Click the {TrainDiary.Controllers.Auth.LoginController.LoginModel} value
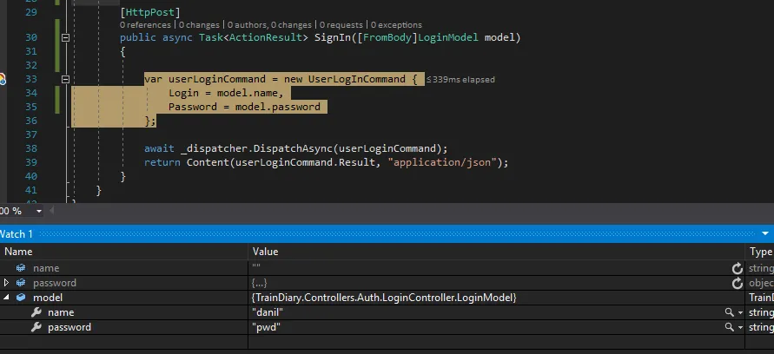This screenshot has height=354, width=774. [x=384, y=298]
